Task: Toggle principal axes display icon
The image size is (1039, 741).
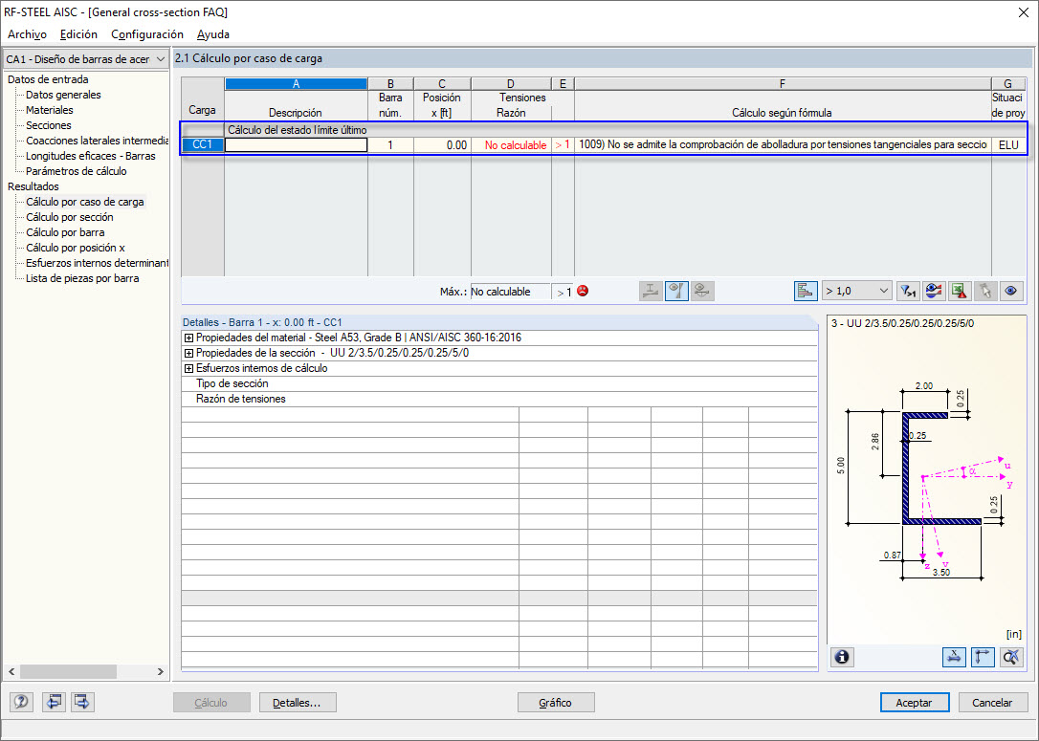Action: click(x=983, y=657)
